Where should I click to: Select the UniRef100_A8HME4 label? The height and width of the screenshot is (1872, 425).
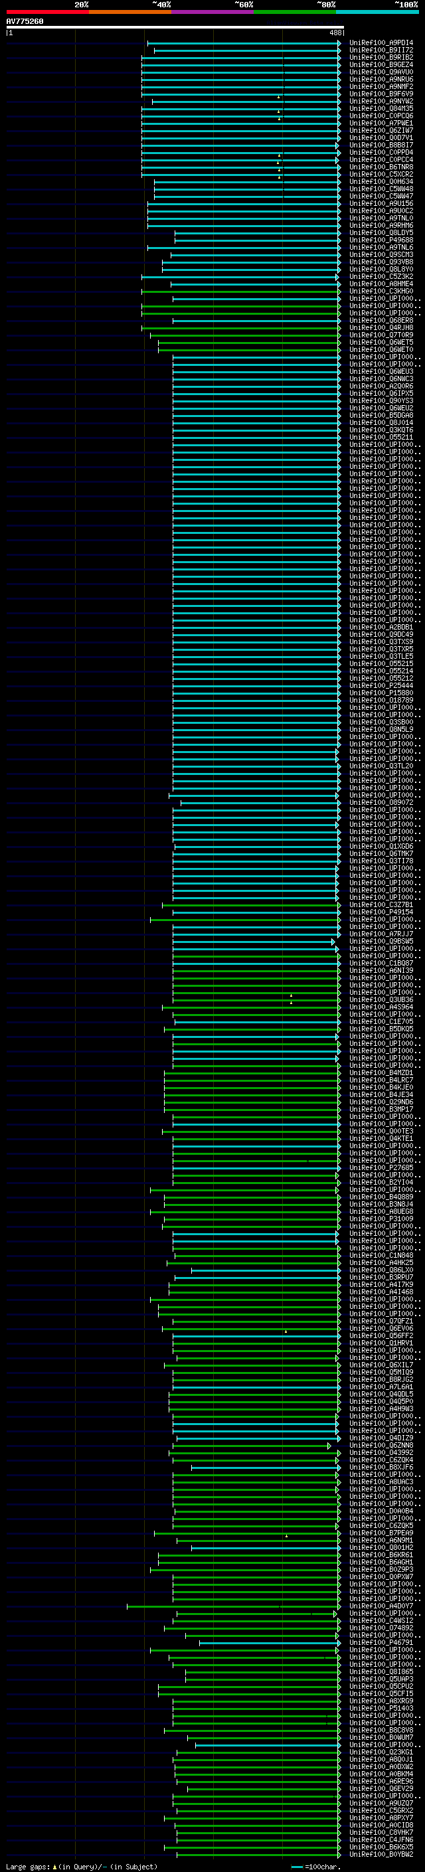point(381,284)
